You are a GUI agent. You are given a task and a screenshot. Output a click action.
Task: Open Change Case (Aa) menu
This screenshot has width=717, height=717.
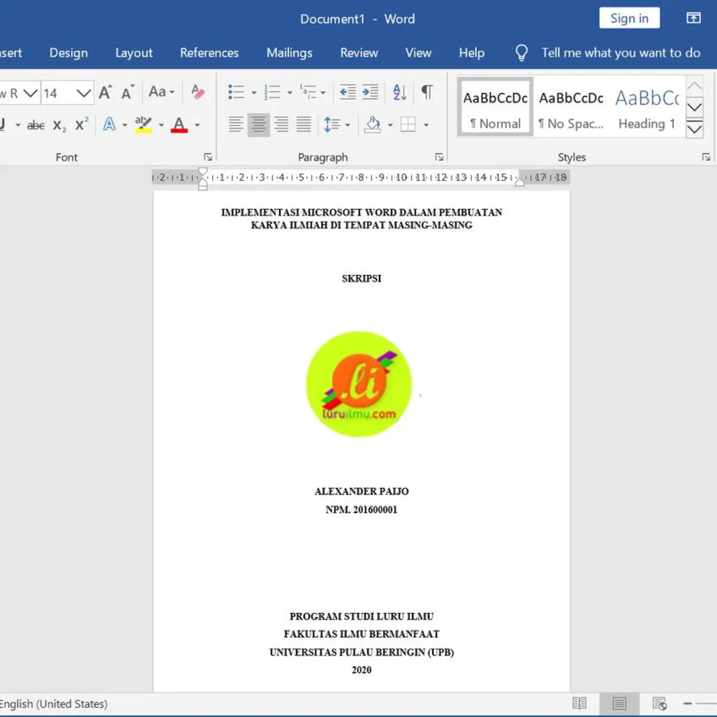click(161, 92)
